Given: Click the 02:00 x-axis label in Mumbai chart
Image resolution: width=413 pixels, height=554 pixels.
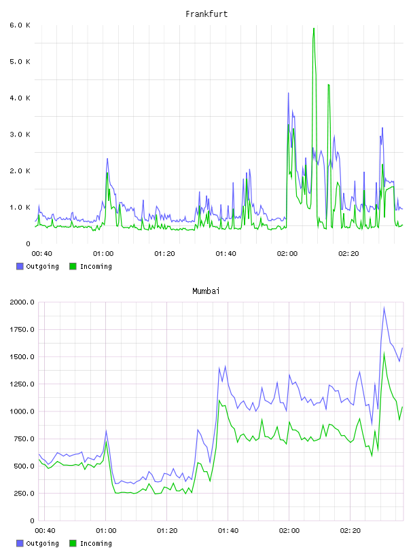Looking at the screenshot, I should tap(289, 530).
